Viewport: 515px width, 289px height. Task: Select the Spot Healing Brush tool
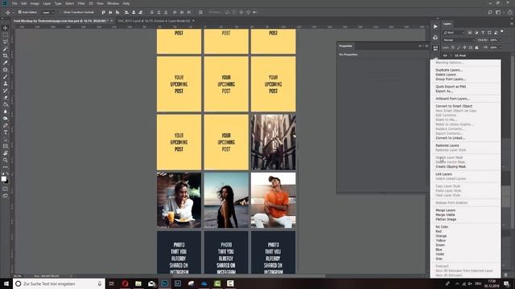(x=6, y=70)
